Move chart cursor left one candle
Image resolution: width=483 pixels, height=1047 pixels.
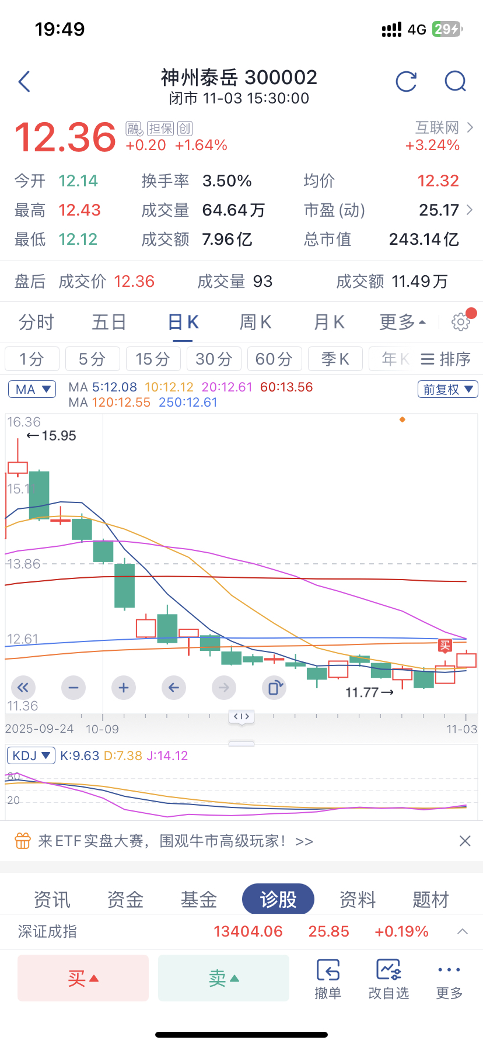coord(174,688)
